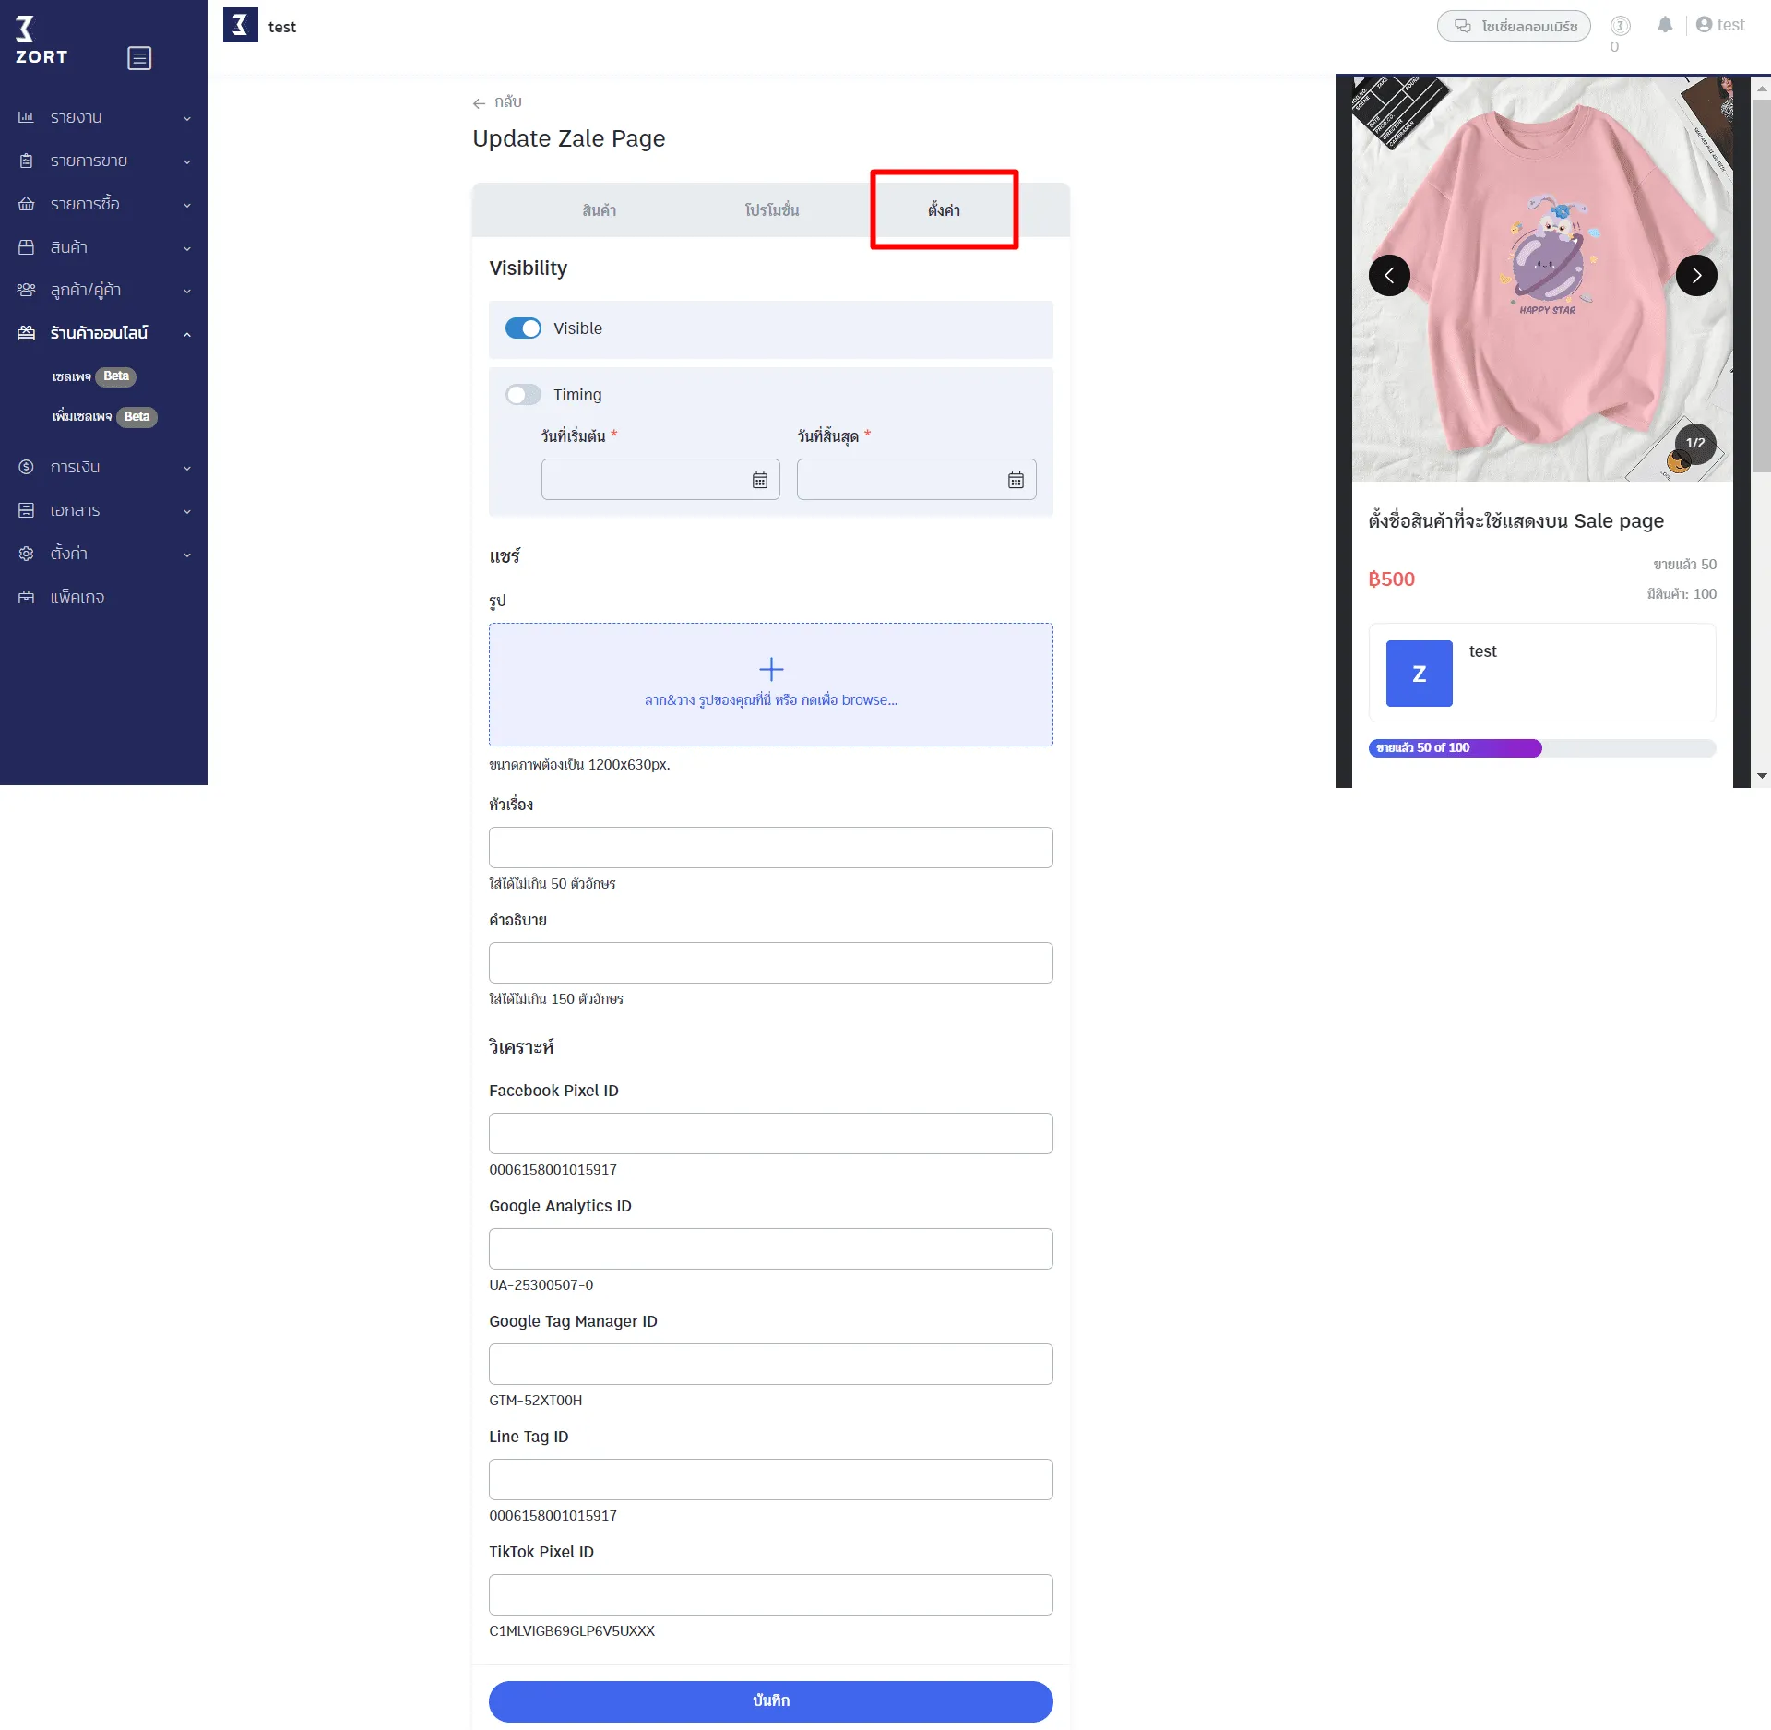Screen dimensions: 1771x1730
Task: Show previous product image with left arrow
Action: 1389,275
